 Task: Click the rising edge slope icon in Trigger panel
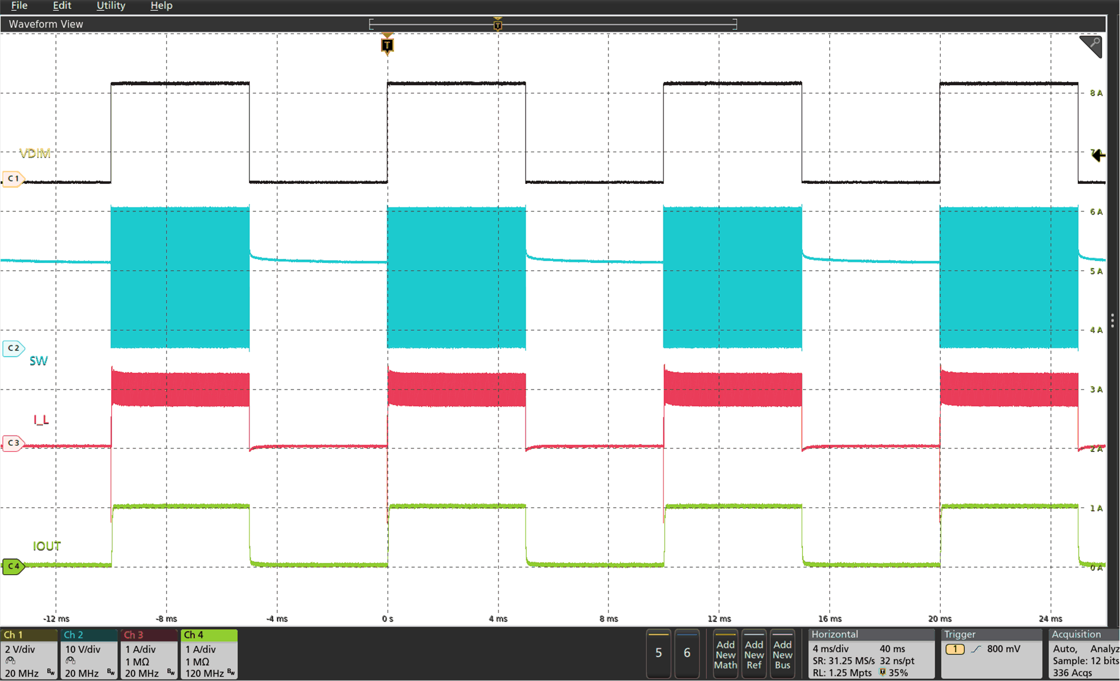click(x=977, y=648)
